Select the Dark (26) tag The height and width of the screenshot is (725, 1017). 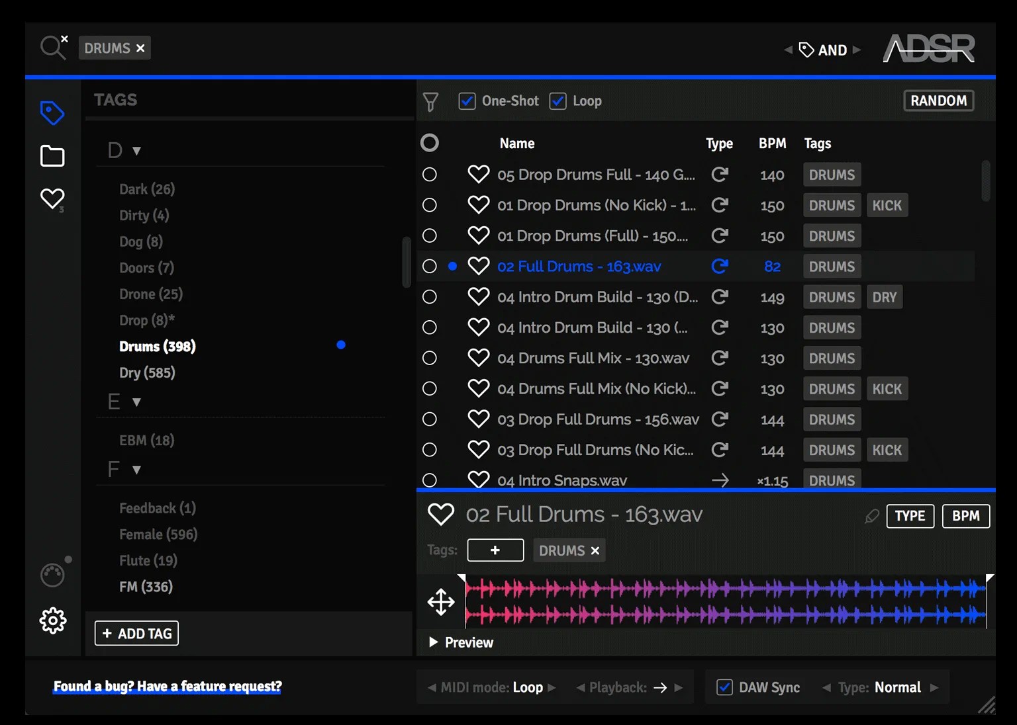147,189
